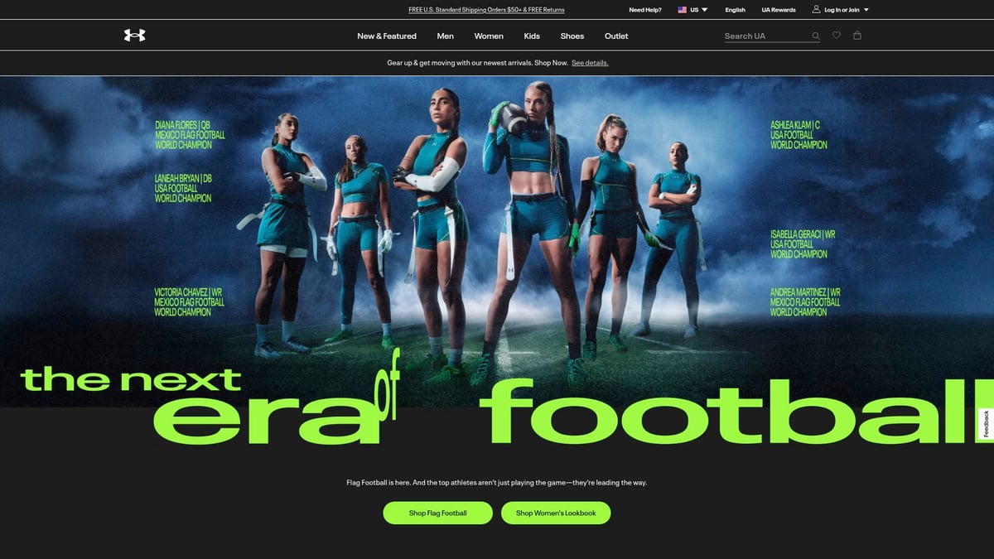Image resolution: width=994 pixels, height=559 pixels.
Task: Click the 'Flag Football is here' description text
Action: point(497,482)
